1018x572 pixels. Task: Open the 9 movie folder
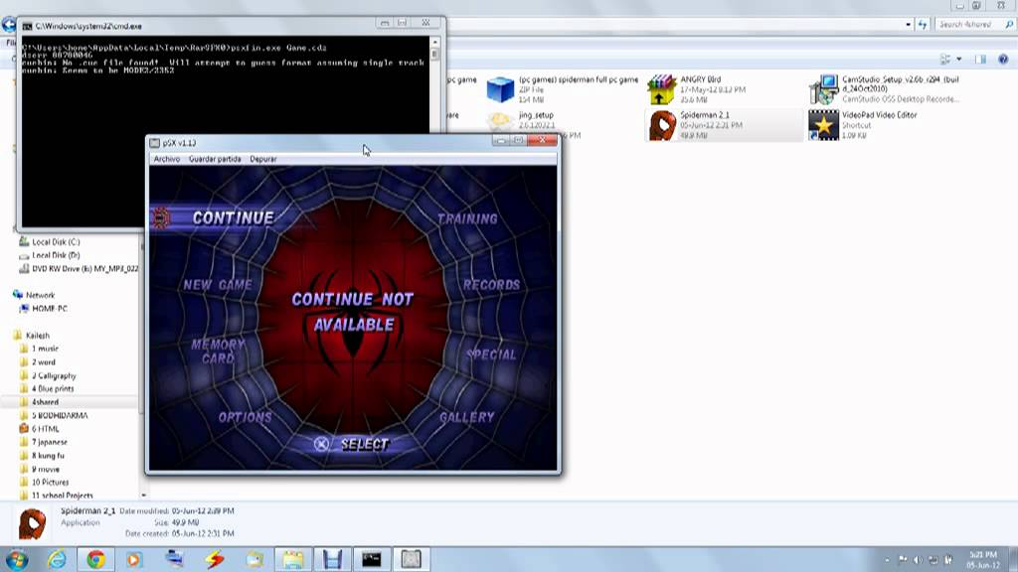click(46, 469)
